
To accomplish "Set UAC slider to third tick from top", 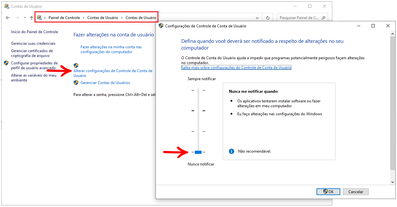I will pos(198,131).
